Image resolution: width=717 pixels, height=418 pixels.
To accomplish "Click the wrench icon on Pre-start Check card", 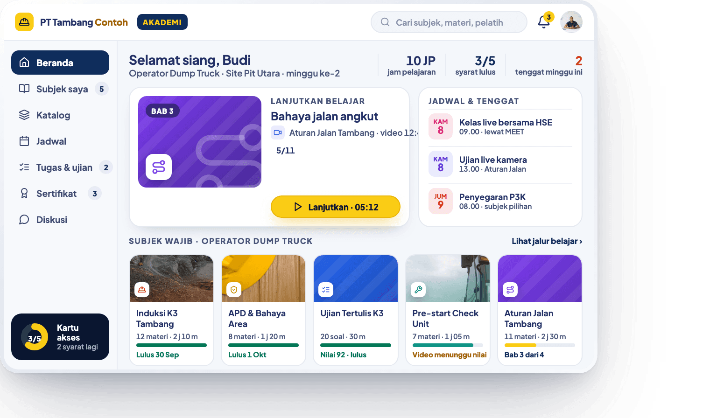I will (418, 290).
